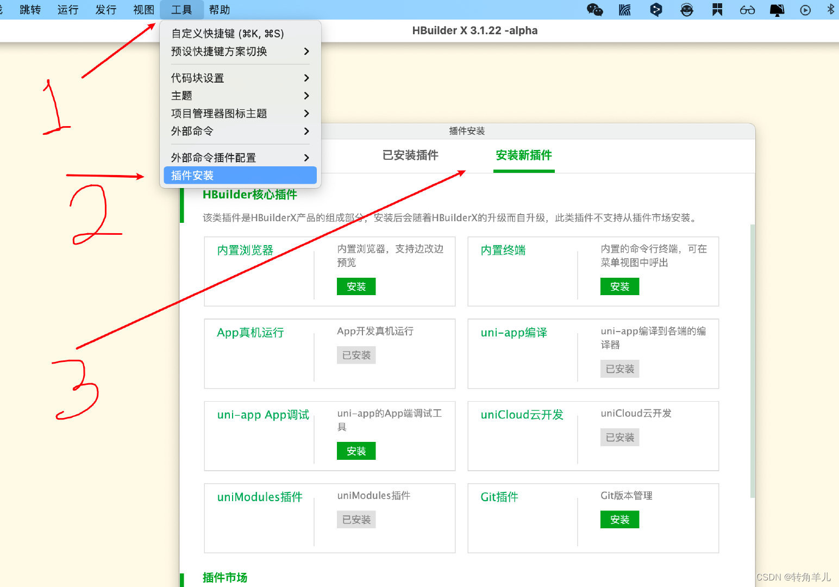
Task: Open the uni-app编译 plugin title
Action: tap(514, 333)
